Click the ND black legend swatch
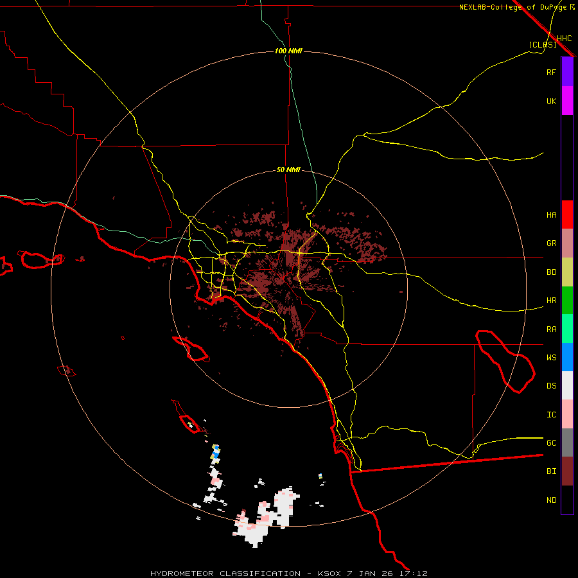 (567, 500)
